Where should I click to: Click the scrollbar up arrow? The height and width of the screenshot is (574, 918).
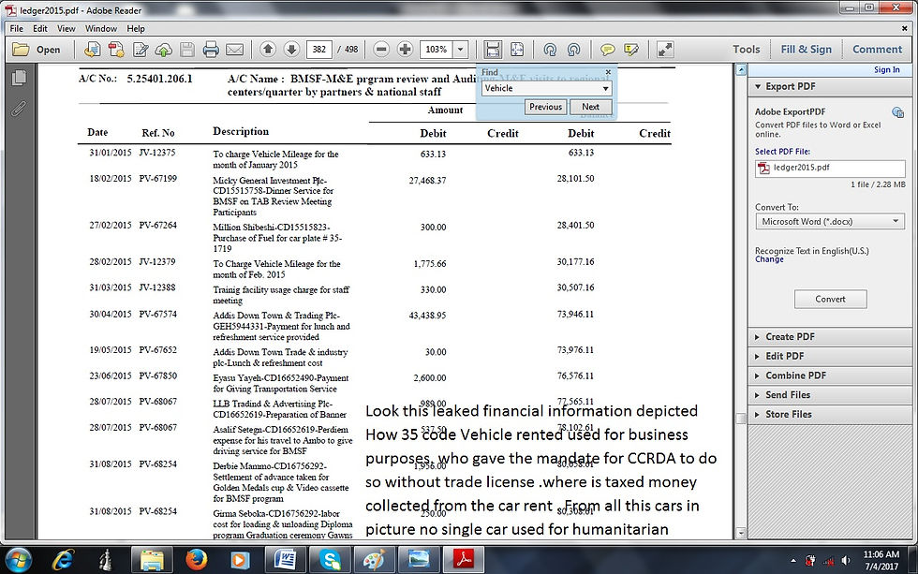[741, 69]
